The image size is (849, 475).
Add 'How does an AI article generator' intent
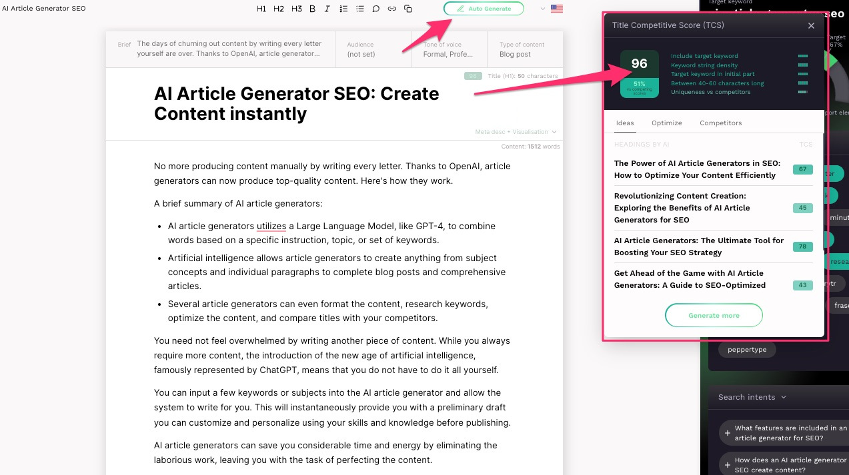point(784,465)
